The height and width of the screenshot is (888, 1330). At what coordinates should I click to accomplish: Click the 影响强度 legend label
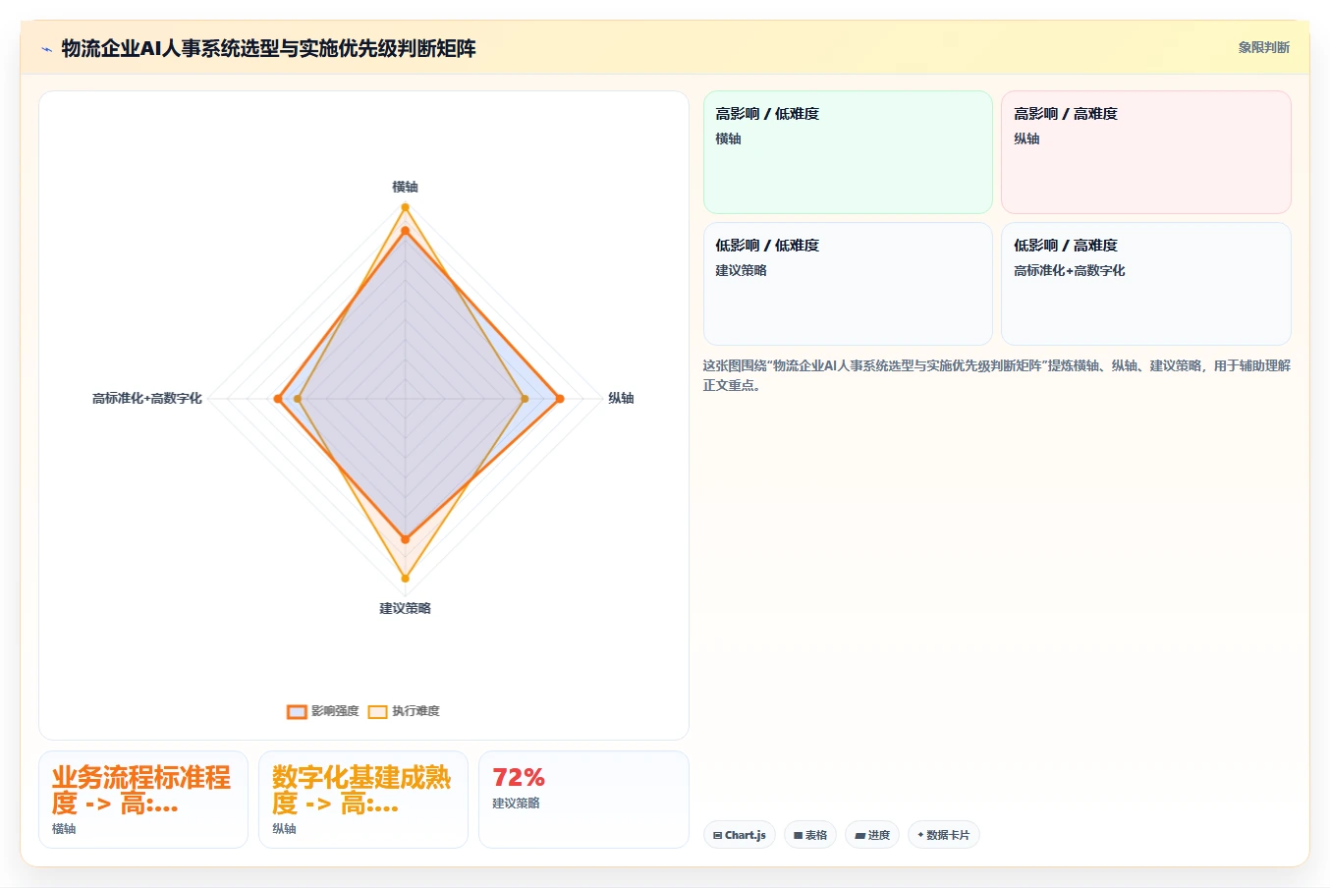pyautogui.click(x=335, y=711)
